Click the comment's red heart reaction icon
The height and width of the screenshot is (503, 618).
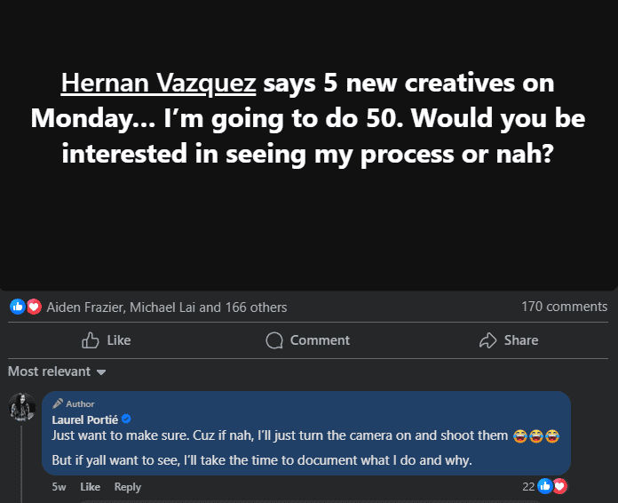pos(559,486)
